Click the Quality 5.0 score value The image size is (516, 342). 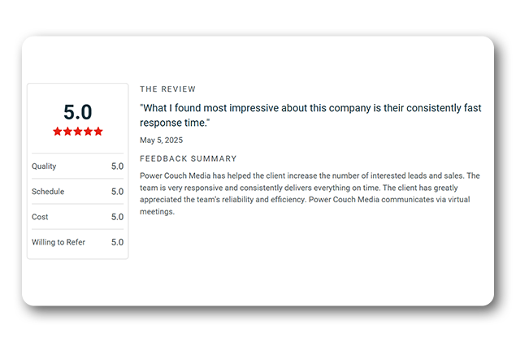pos(117,167)
